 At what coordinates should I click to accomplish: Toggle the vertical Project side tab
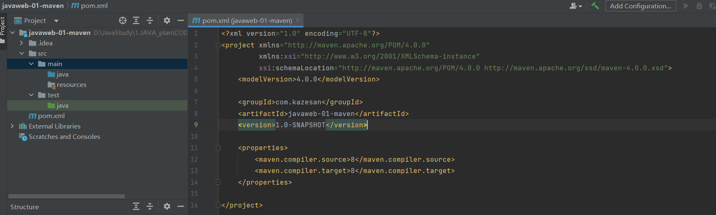coord(3,26)
